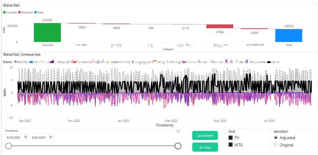Click the 234909 data label
This screenshot has height=155, width=318.
coord(47,20)
